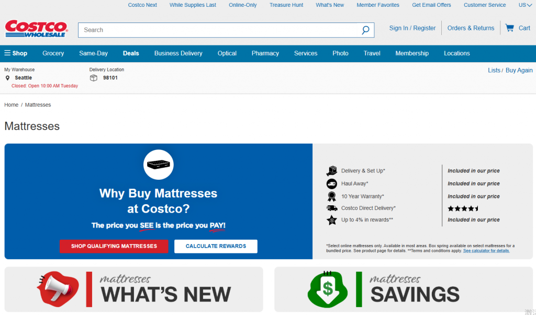Click 'Up to 4% in rewards' text

[x=367, y=220]
